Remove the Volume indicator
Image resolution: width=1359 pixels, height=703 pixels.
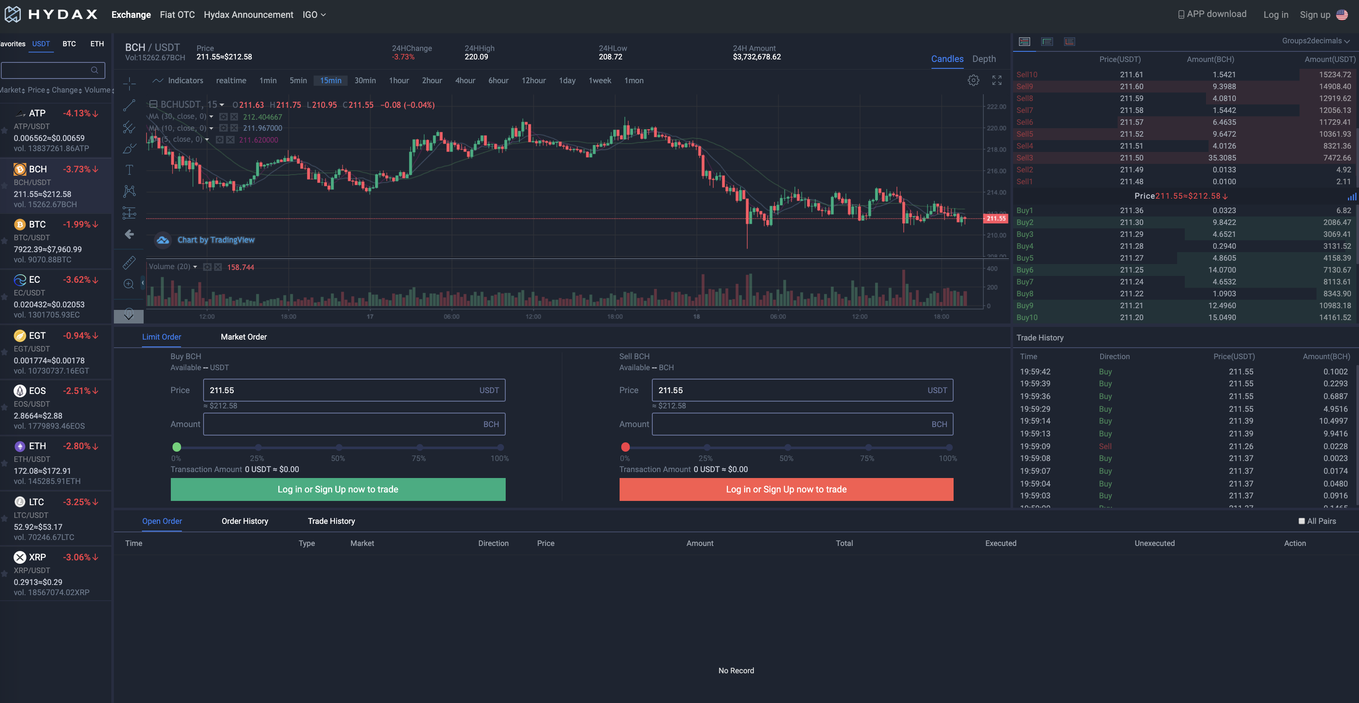[218, 267]
